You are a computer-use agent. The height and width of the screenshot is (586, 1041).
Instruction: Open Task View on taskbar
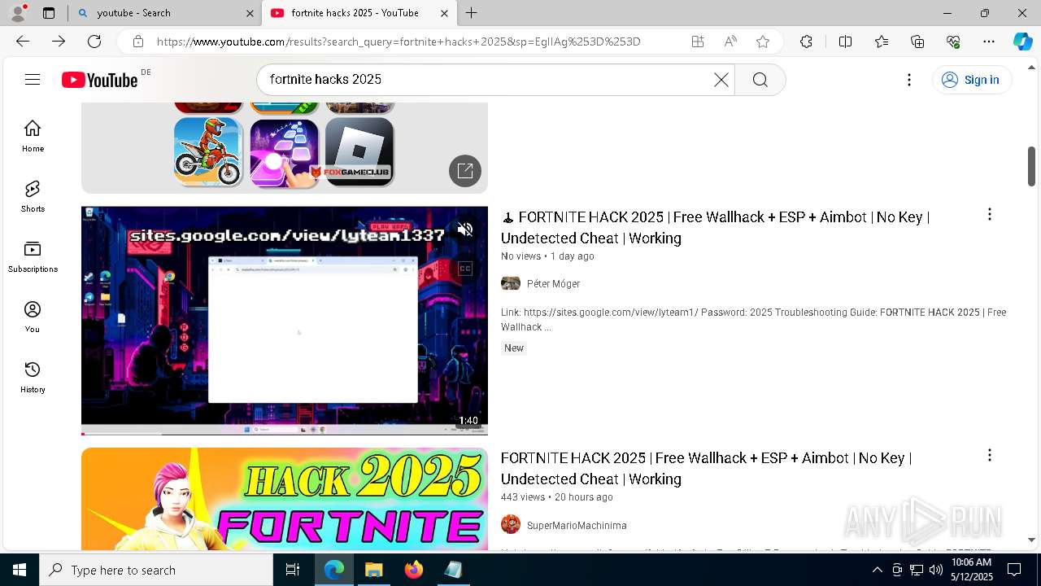pyautogui.click(x=293, y=570)
